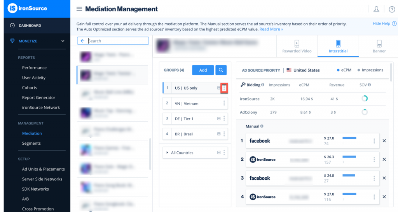This screenshot has height=212, width=398.
Task: Click the ironSource logo
Action: (28, 8)
